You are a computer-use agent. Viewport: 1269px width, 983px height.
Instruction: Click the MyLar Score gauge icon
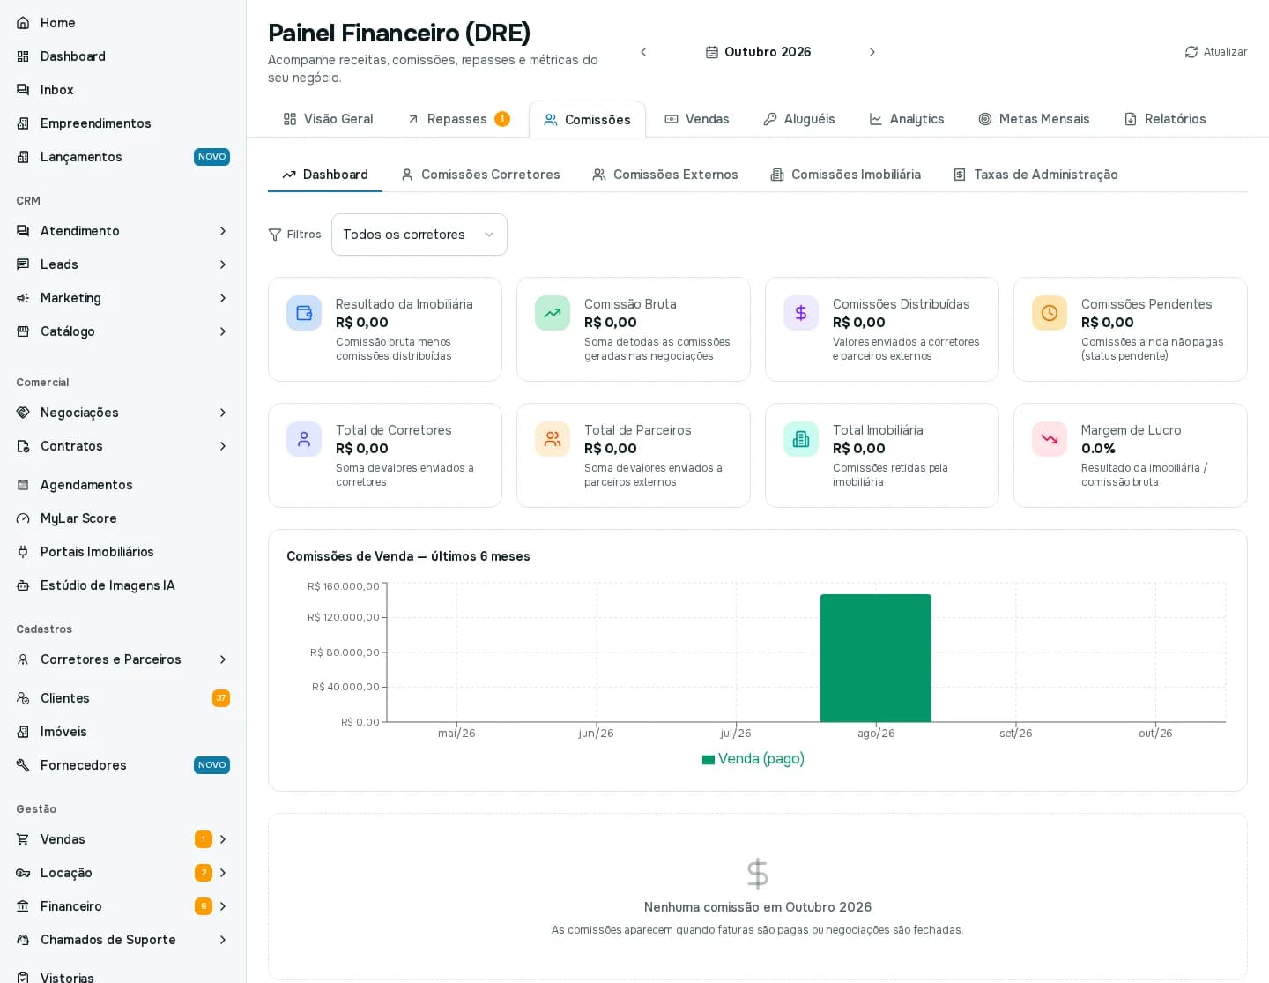click(x=23, y=518)
